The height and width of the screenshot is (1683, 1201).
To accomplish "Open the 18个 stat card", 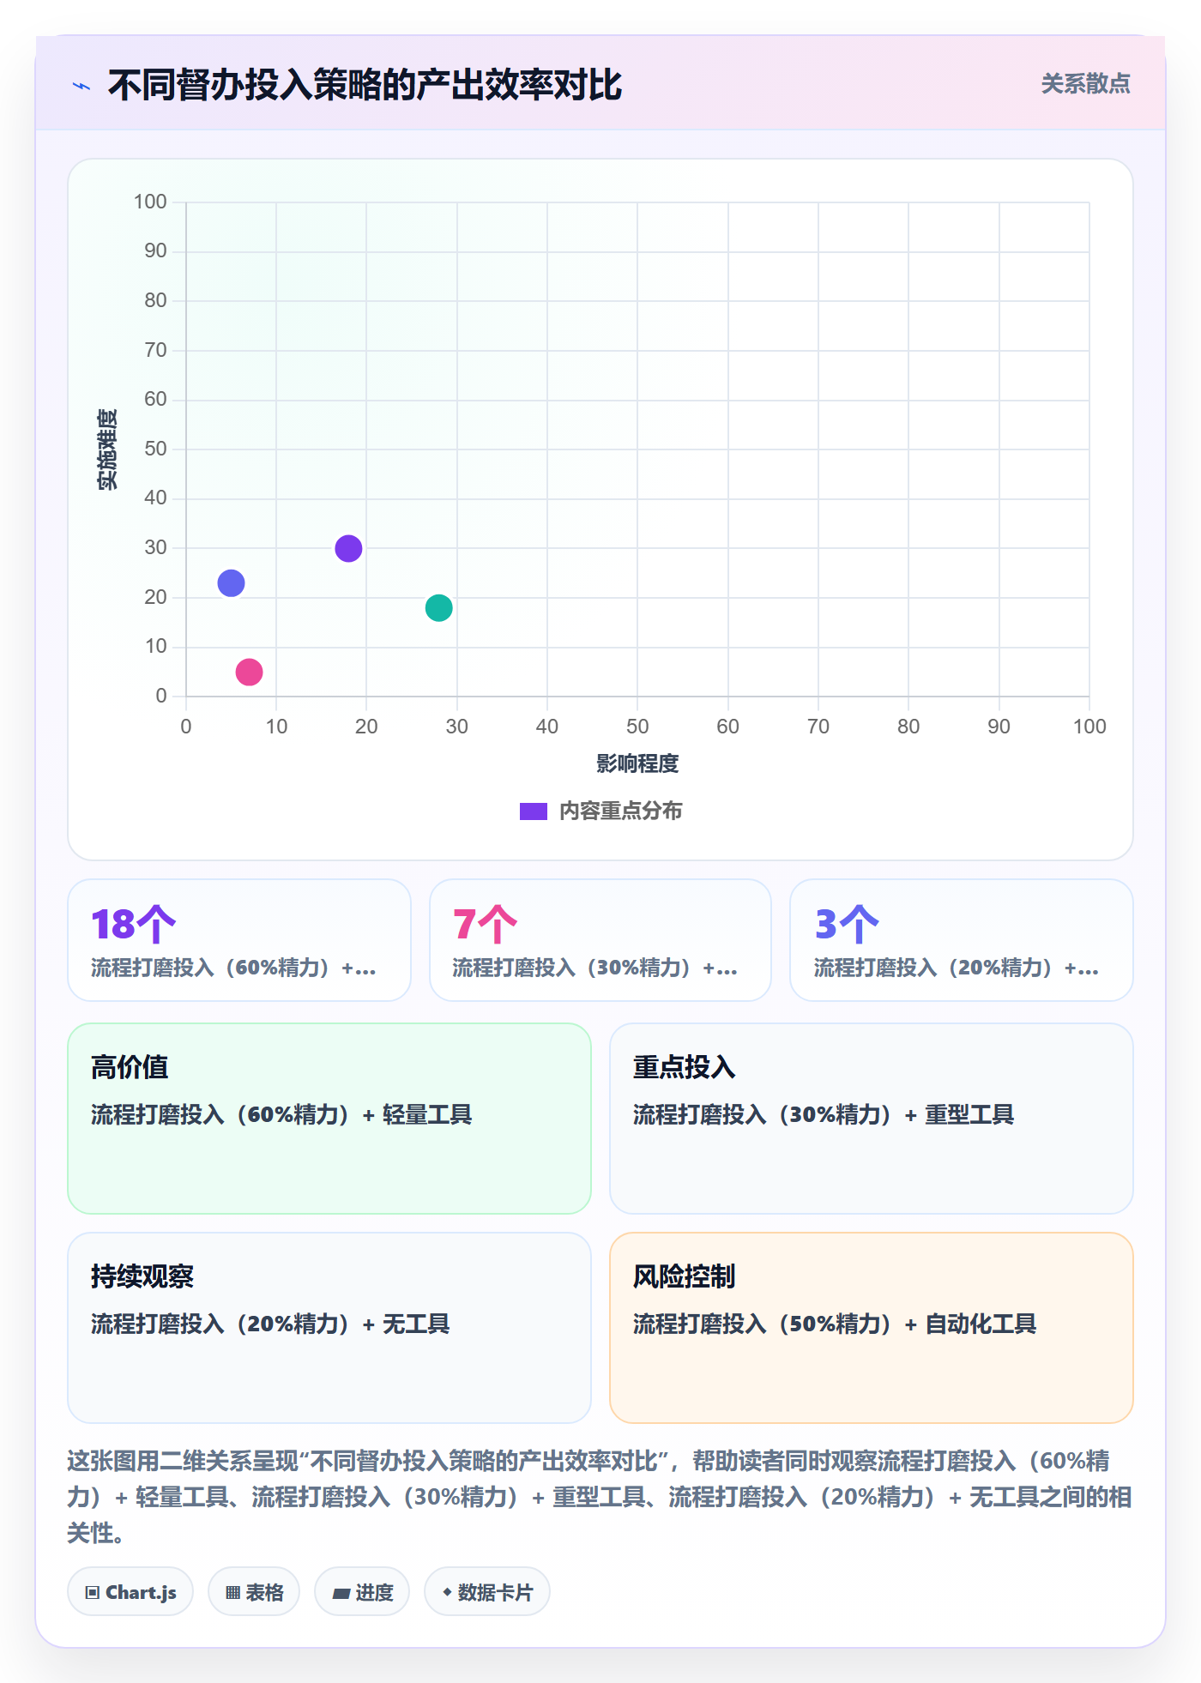I will [x=239, y=940].
